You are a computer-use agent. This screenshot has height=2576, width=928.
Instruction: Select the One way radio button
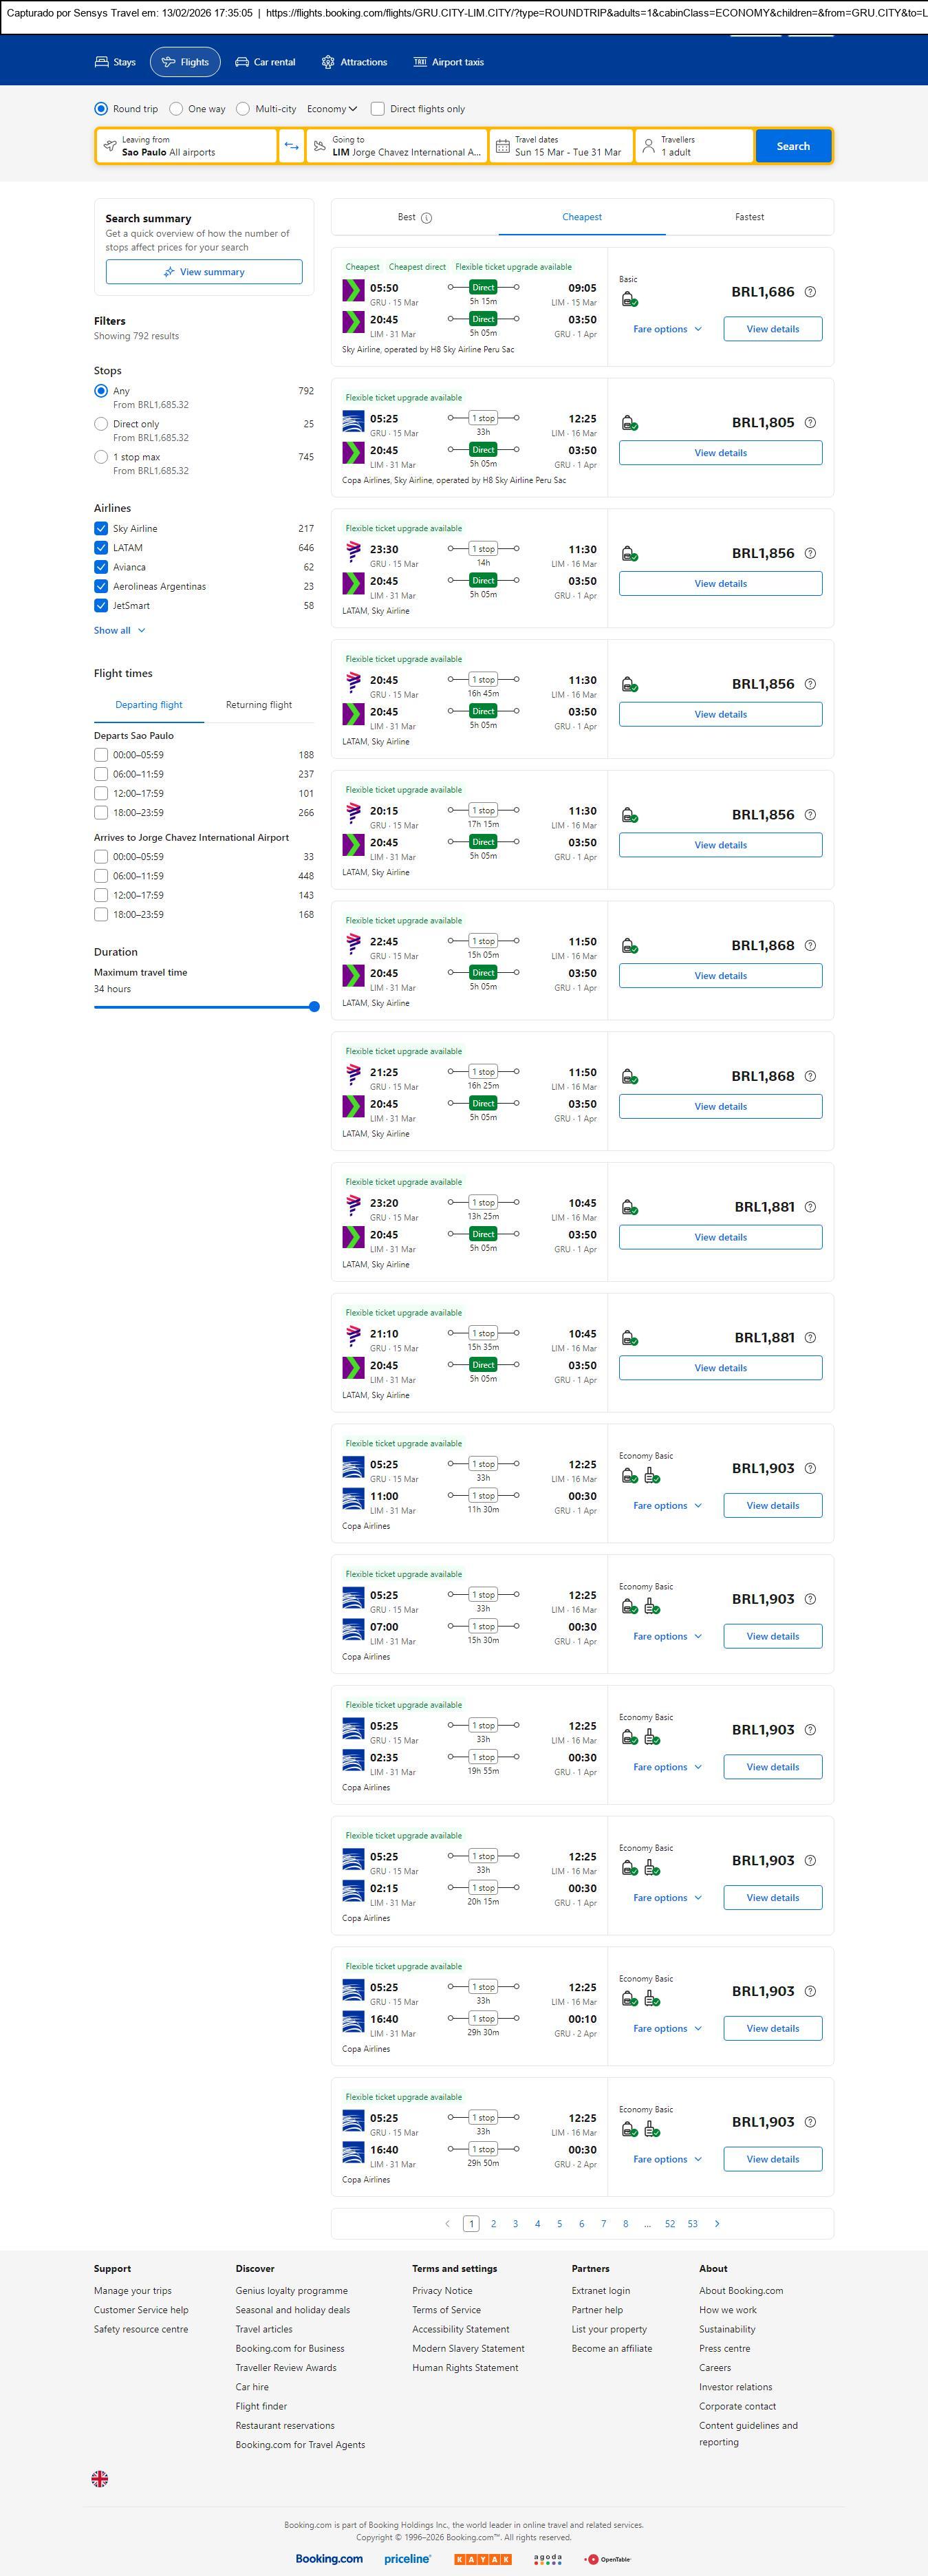176,109
